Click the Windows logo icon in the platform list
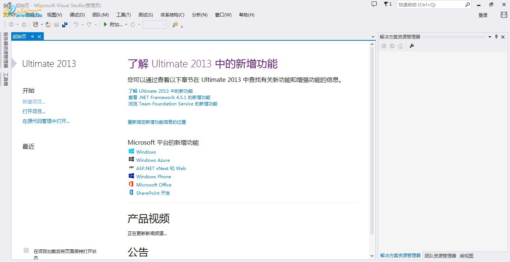The height and width of the screenshot is (262, 510). pos(131,151)
